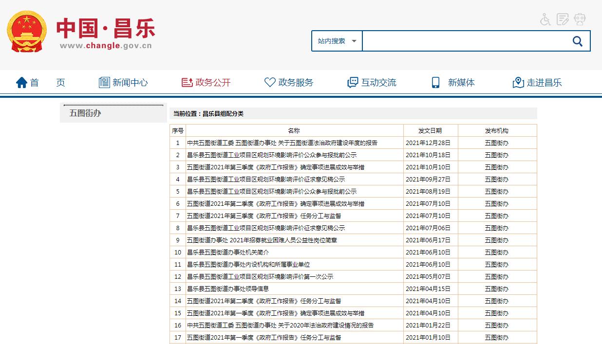Viewport: 602px width, 344px height.
Task: Open 昌乐县五图街道办事处领导信息 link
Action: coord(228,289)
